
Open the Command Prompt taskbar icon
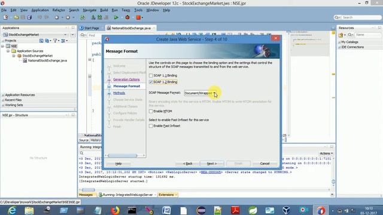coord(132,210)
